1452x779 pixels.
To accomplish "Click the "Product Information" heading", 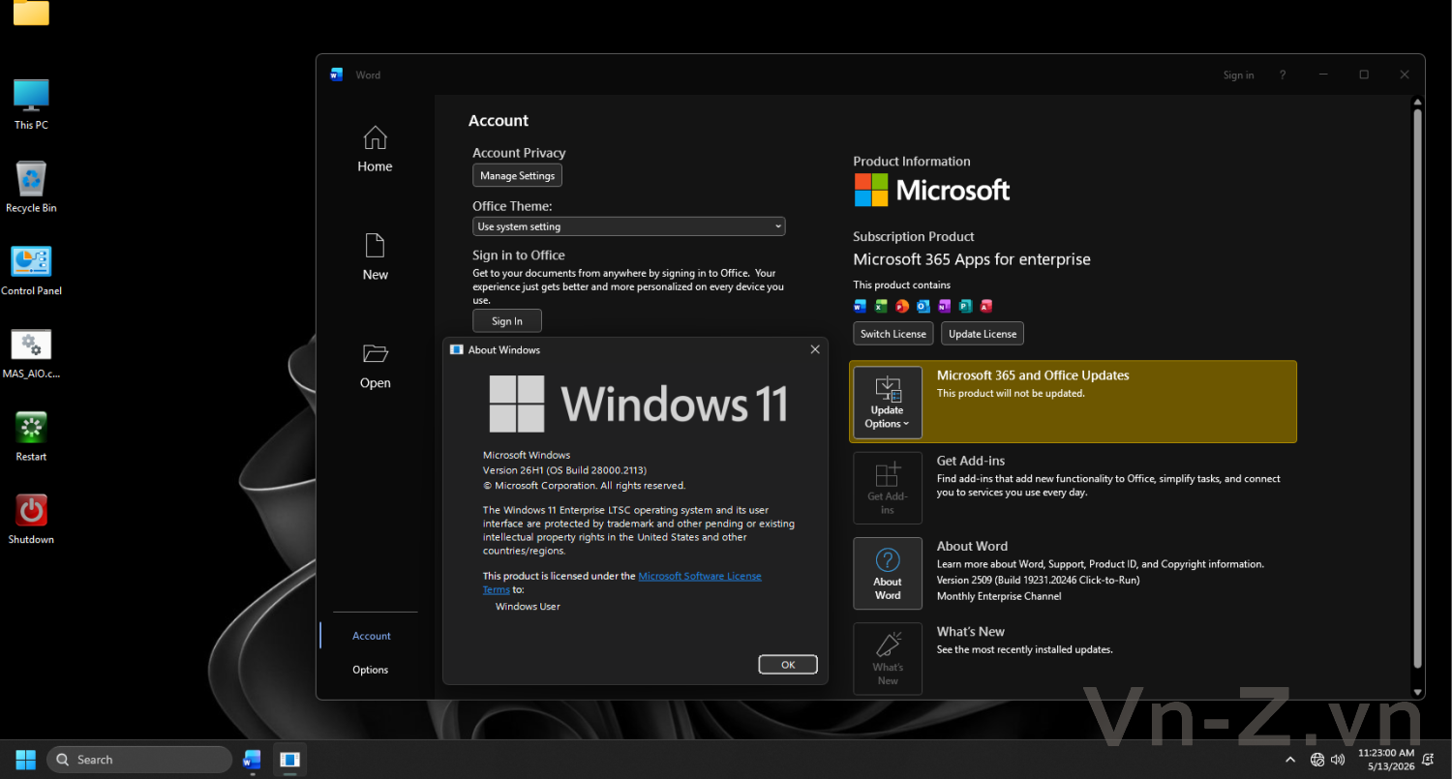I will pyautogui.click(x=912, y=162).
